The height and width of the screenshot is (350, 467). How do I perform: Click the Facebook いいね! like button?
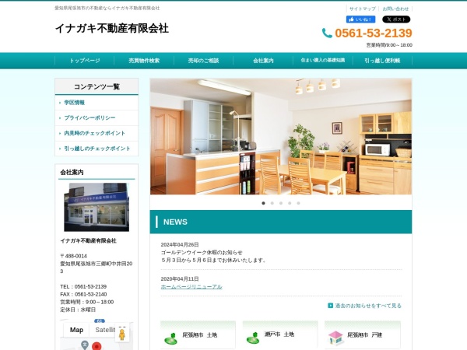[x=360, y=19]
